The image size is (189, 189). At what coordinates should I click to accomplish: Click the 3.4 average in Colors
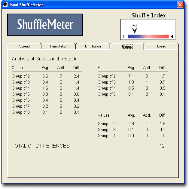point(45,82)
